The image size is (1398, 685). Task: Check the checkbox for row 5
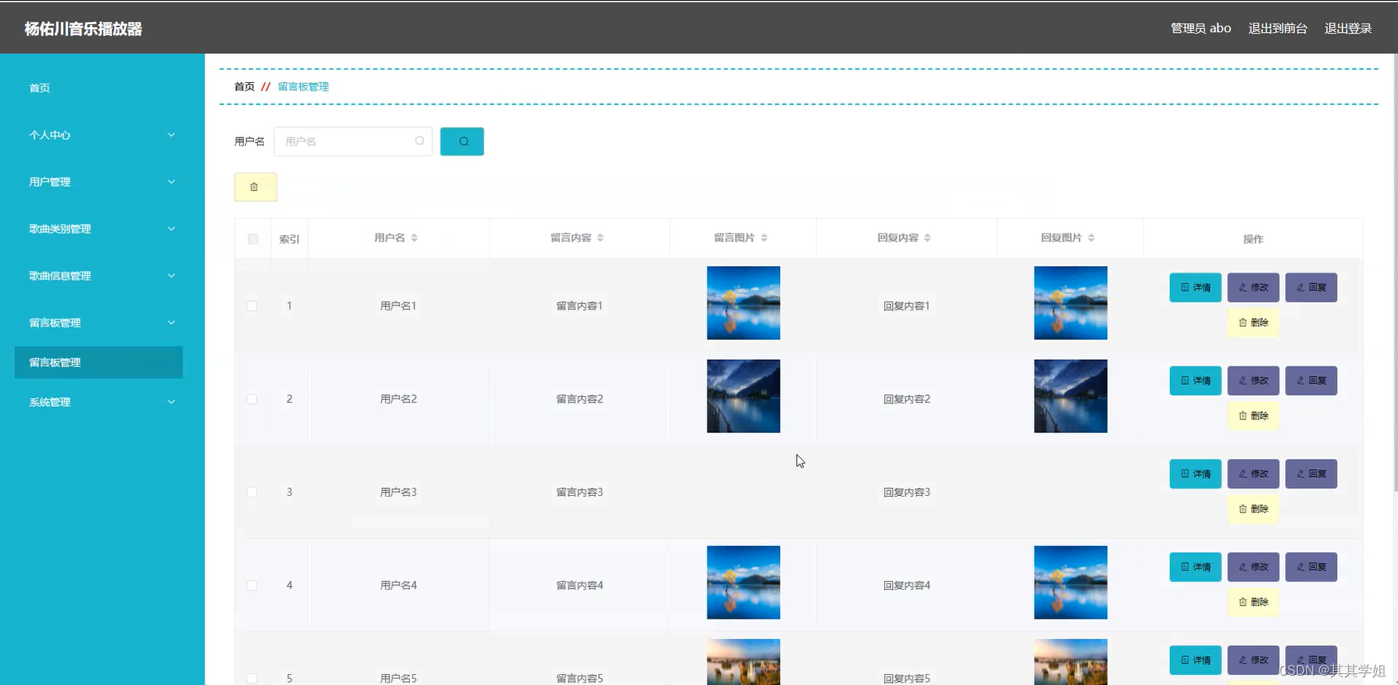click(x=252, y=678)
